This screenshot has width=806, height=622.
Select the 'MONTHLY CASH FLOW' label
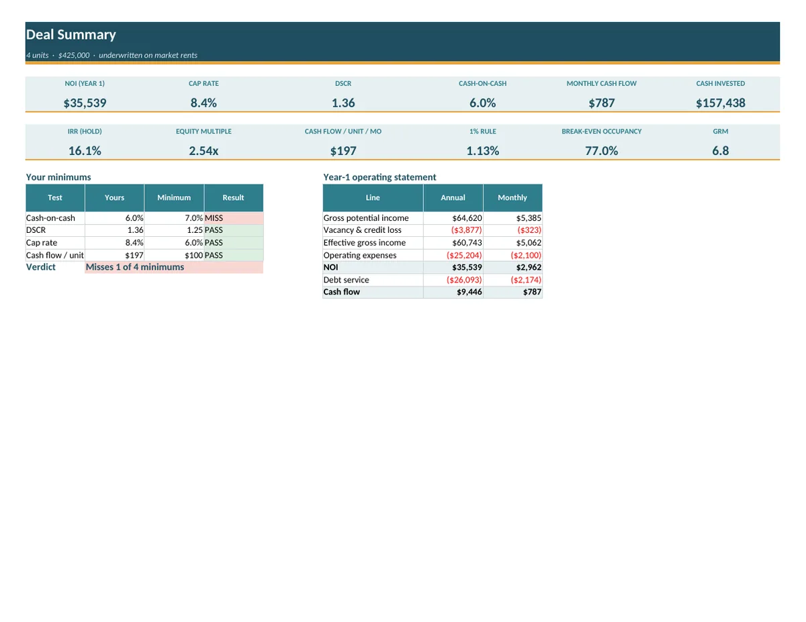(602, 84)
